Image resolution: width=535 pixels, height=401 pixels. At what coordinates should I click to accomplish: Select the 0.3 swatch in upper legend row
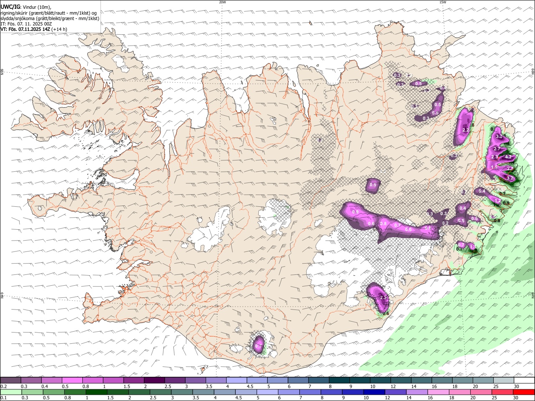point(31,381)
